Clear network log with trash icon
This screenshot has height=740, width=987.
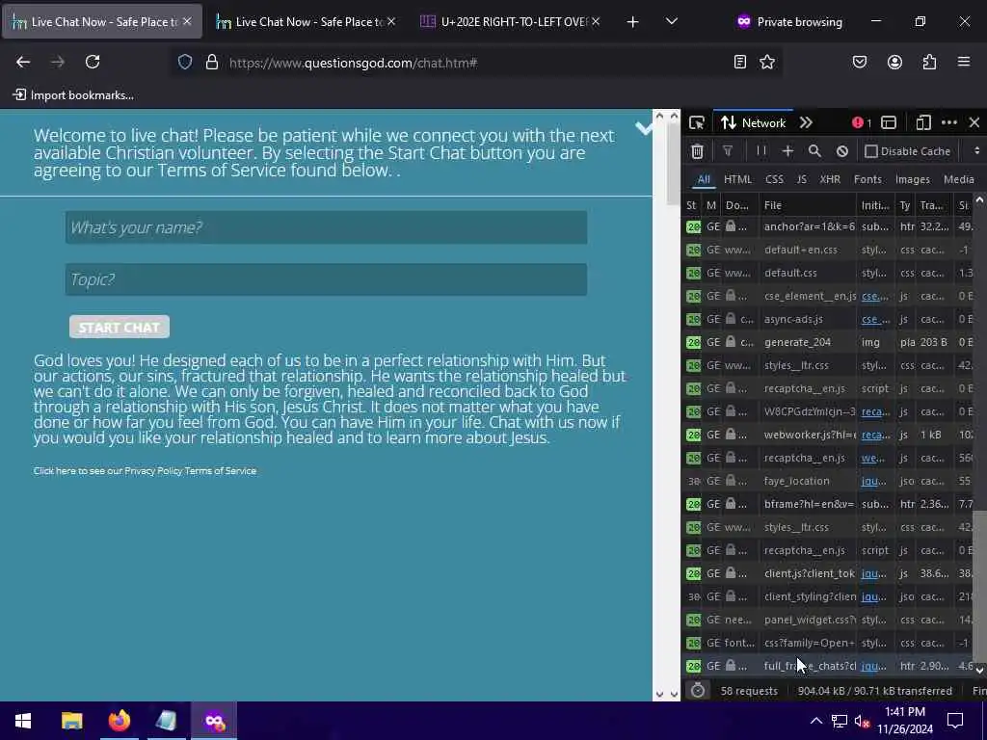698,151
